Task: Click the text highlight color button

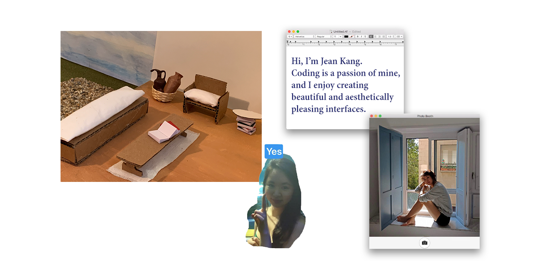Action: pos(351,37)
